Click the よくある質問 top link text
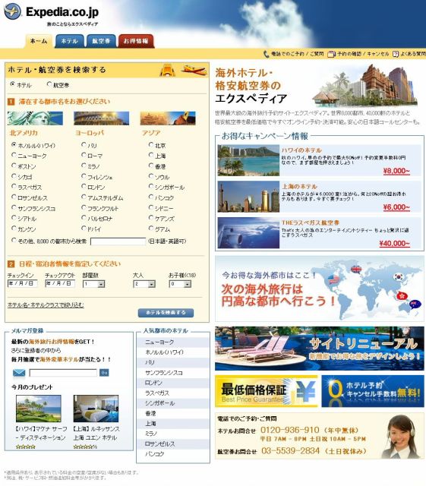Screen dimensions: 426x486 coord(413,54)
